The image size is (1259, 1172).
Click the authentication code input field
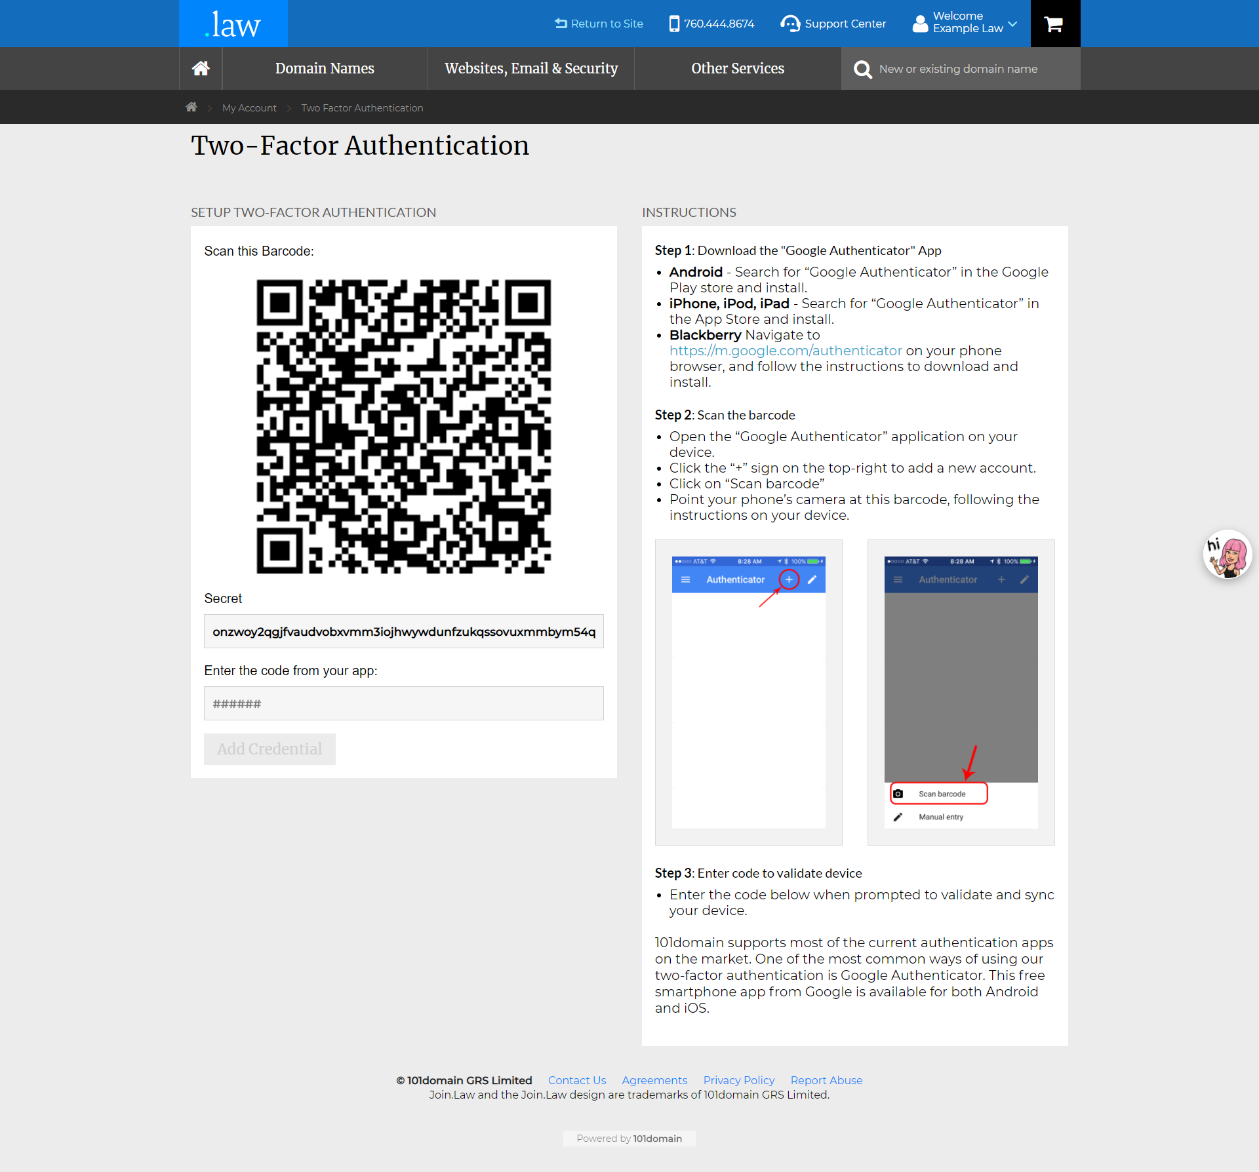coord(404,704)
